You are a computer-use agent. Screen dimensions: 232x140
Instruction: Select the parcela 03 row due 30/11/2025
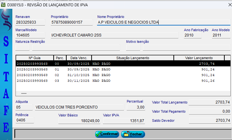[120, 81]
